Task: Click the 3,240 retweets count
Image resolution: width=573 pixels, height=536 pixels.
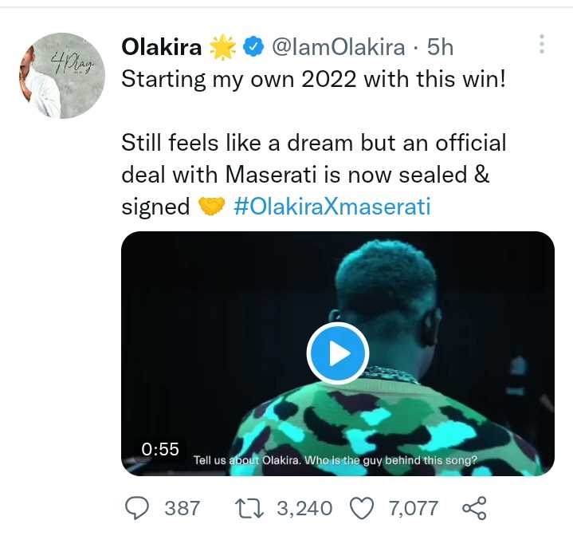Action: point(292,507)
